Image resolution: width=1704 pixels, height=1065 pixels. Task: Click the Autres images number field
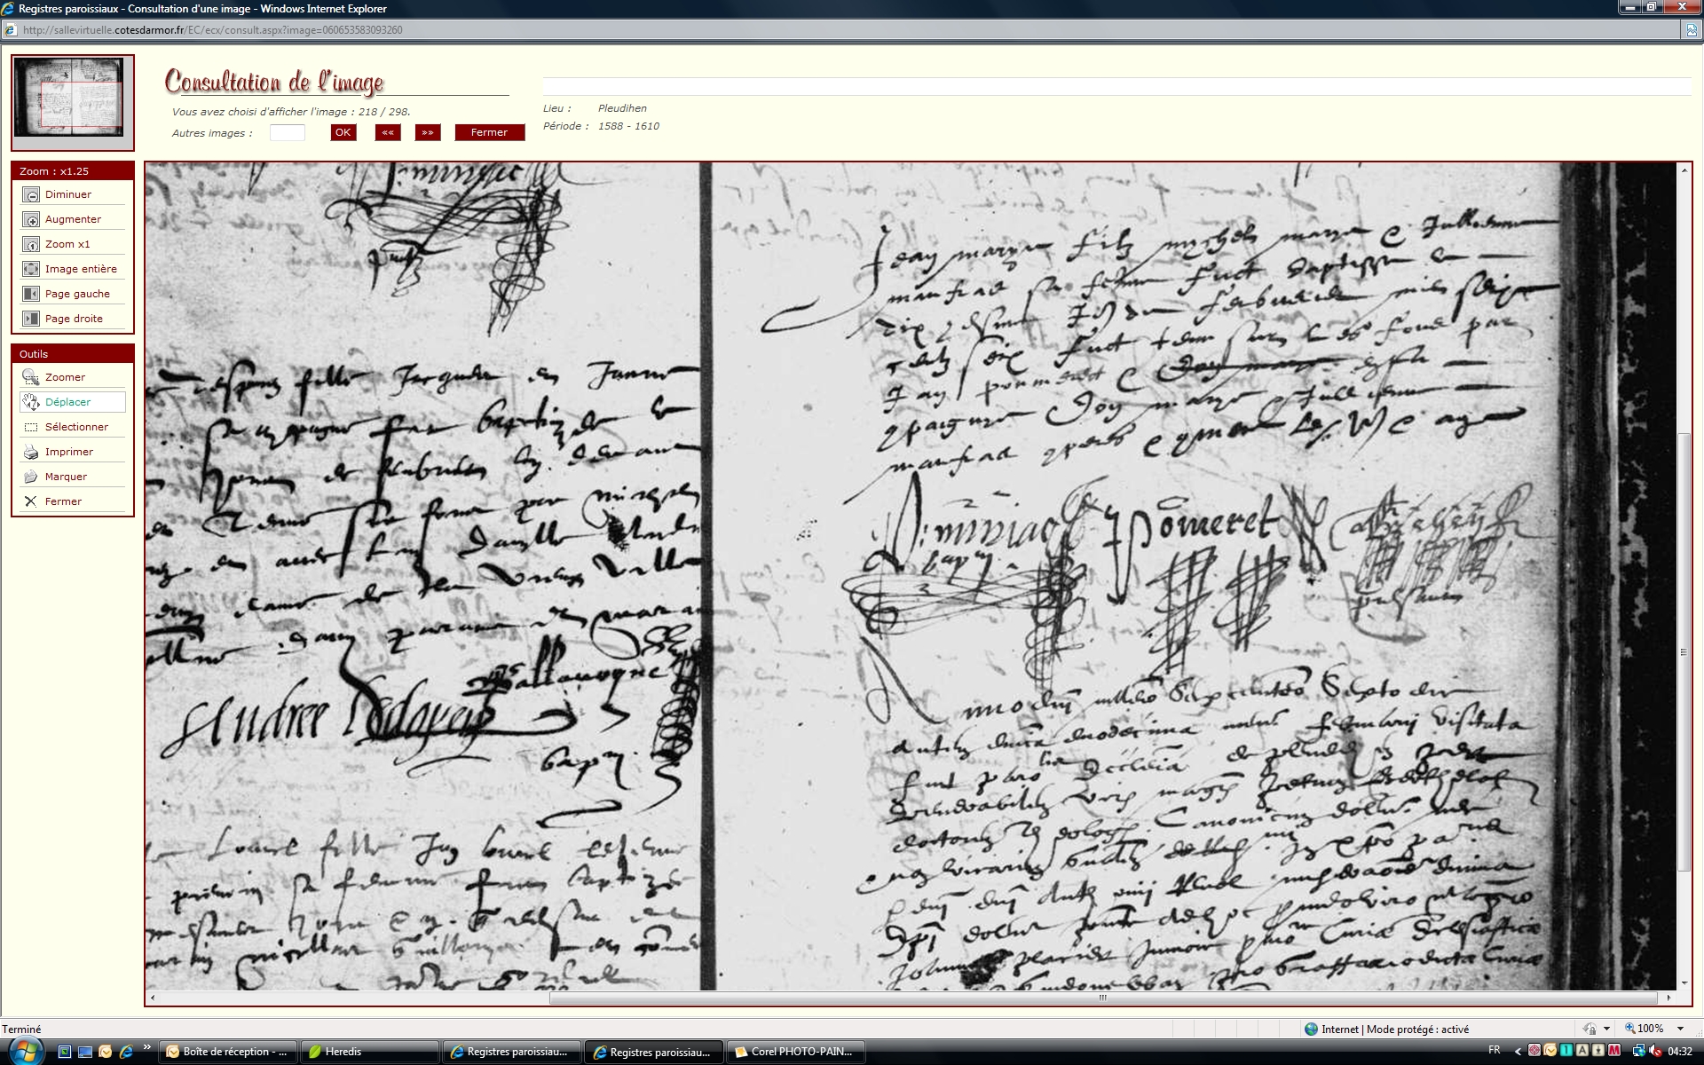(x=287, y=132)
